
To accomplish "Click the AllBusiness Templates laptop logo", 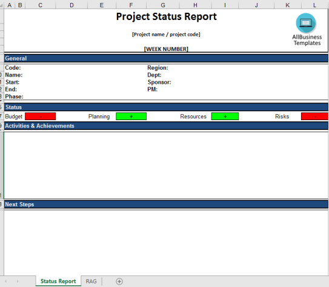I will click(x=306, y=23).
